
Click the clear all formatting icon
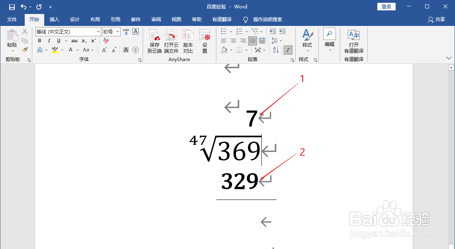tap(106, 40)
